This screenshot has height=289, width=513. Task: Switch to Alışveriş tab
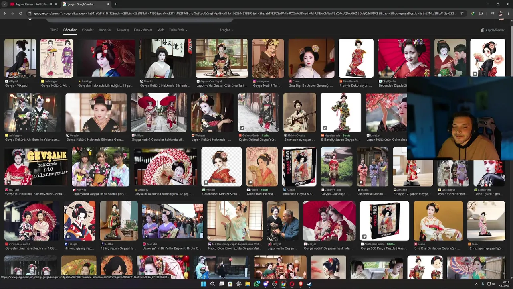(x=123, y=30)
